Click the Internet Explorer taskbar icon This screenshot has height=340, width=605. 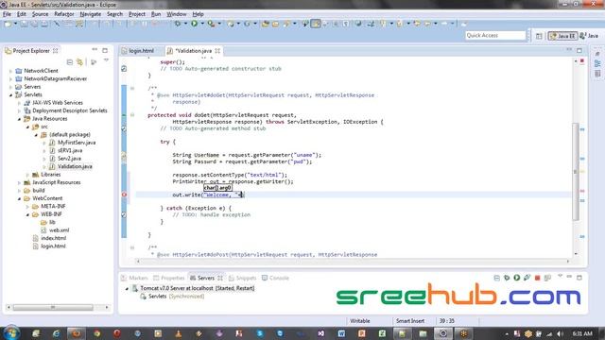(57, 333)
